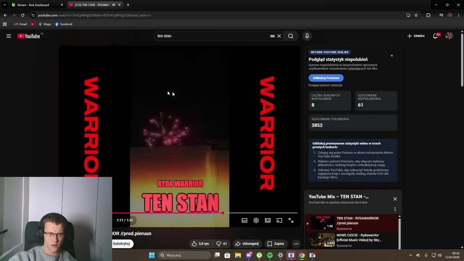Click the page vertical scrollbar
Screen dimensions: 464x261
[462, 60]
